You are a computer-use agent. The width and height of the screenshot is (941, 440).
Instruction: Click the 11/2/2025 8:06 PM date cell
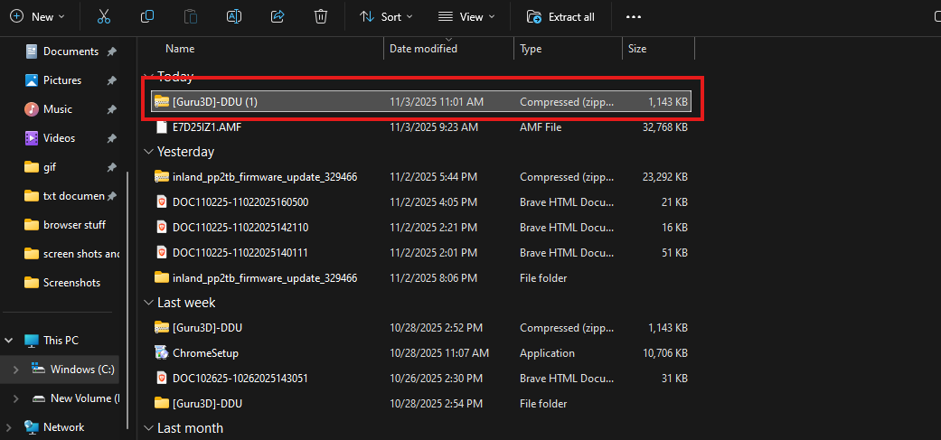pyautogui.click(x=433, y=277)
